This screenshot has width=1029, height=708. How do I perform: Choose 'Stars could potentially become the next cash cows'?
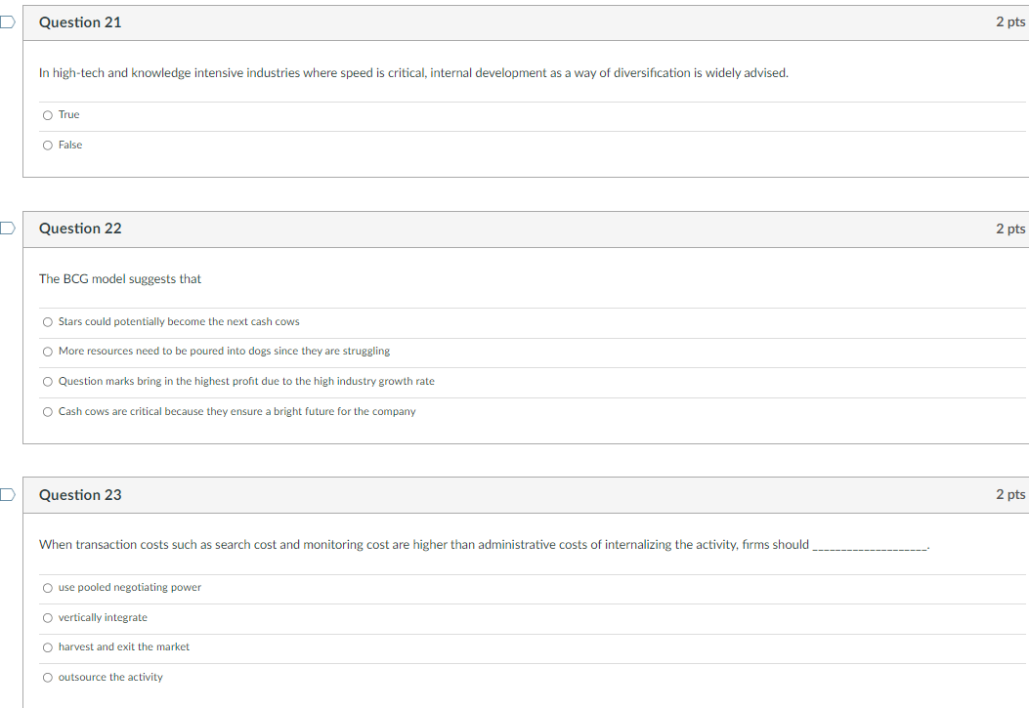(47, 322)
